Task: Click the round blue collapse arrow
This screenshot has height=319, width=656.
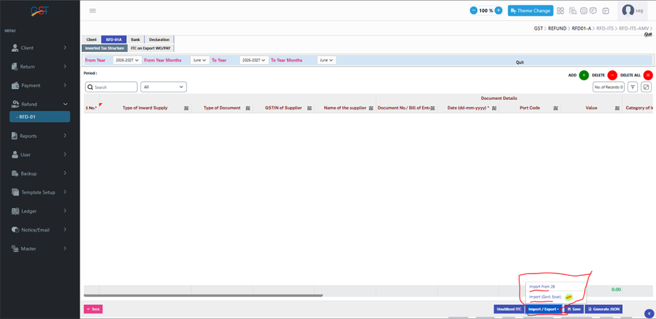Action: (649, 313)
